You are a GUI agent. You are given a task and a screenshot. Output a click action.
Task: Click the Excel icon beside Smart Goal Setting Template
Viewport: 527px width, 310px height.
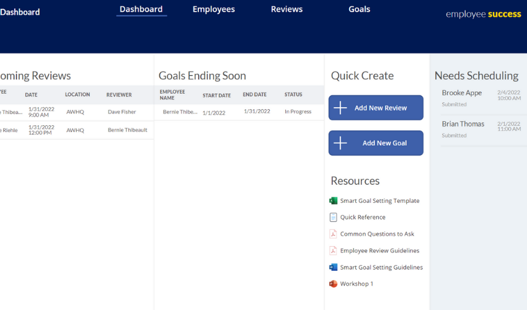point(334,201)
